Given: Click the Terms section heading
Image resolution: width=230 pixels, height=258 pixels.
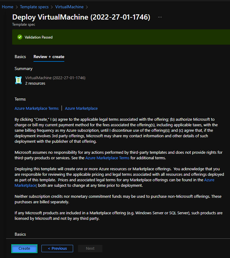Looking at the screenshot, I should pos(20,99).
